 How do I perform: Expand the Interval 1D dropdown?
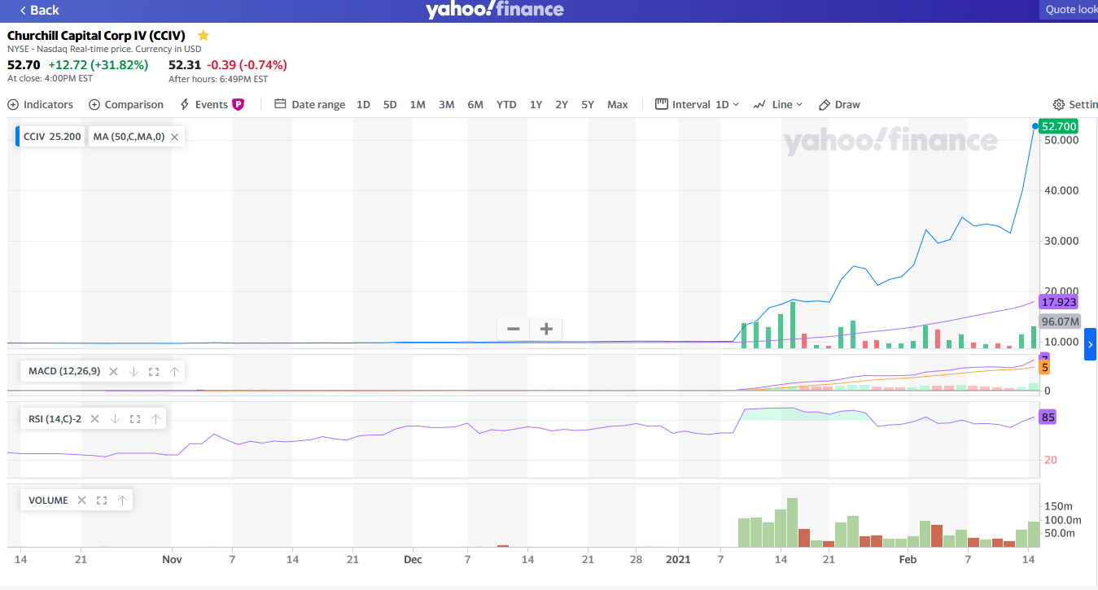click(698, 104)
